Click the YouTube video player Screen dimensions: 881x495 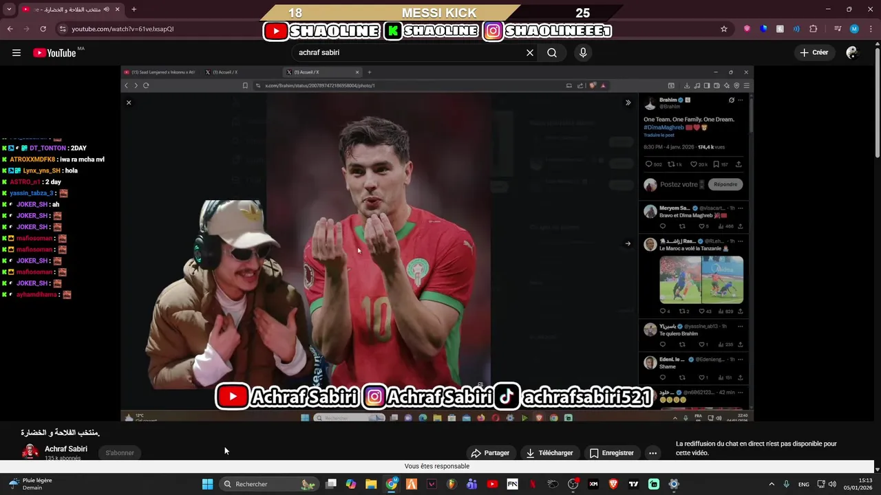click(437, 244)
